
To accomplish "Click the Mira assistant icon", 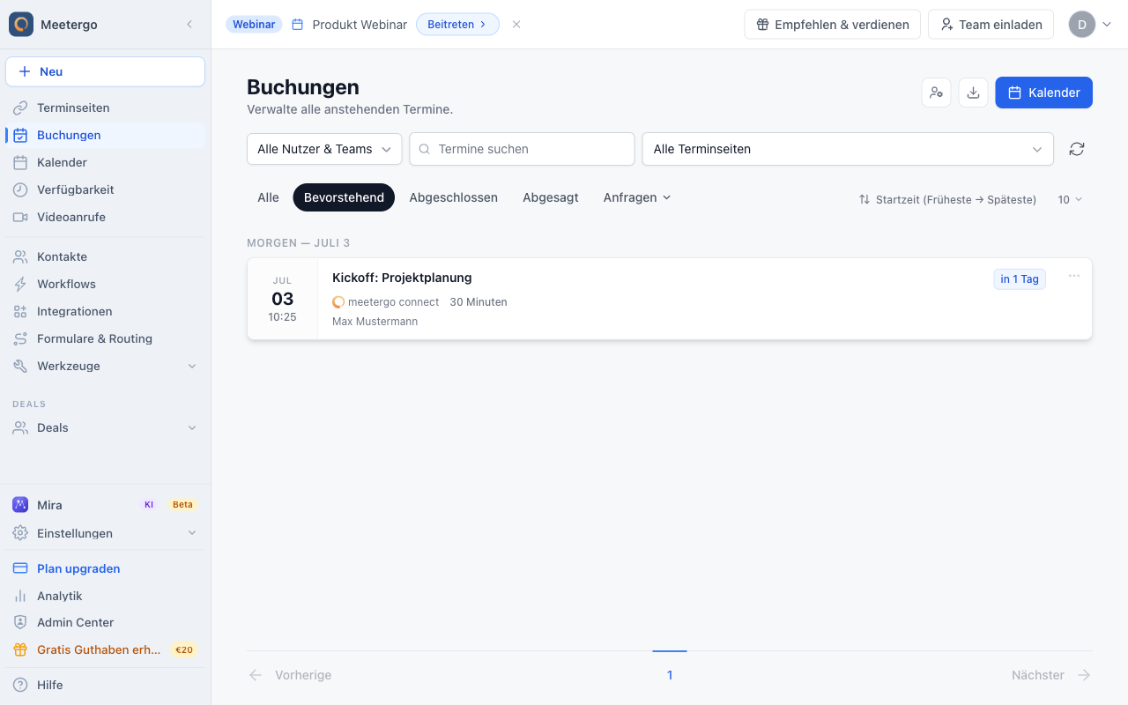I will (x=20, y=505).
